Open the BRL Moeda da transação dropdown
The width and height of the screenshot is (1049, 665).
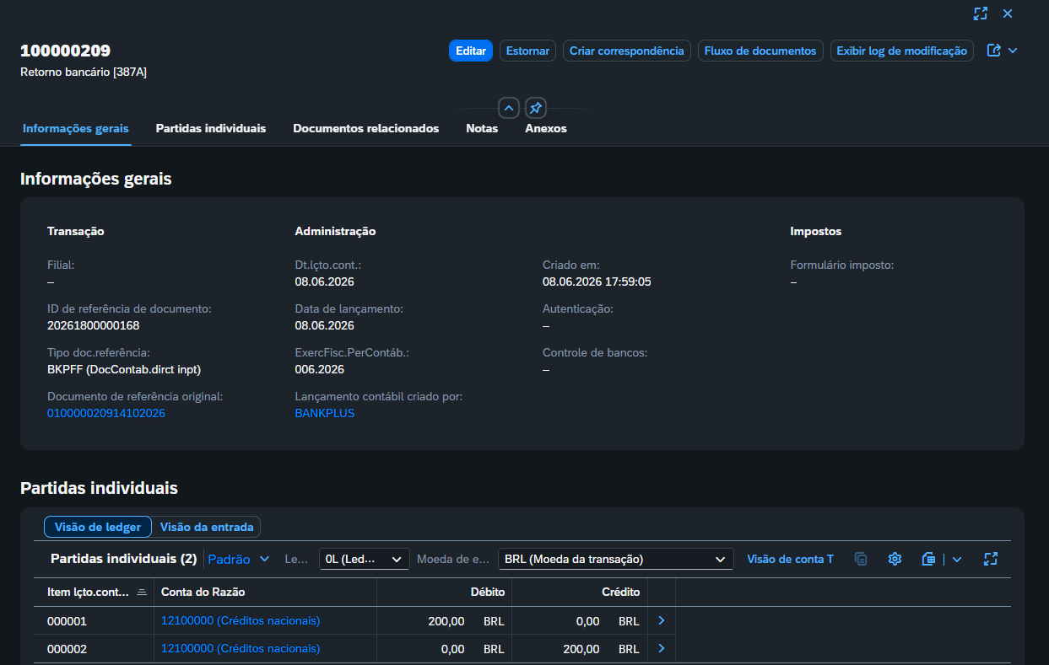616,559
